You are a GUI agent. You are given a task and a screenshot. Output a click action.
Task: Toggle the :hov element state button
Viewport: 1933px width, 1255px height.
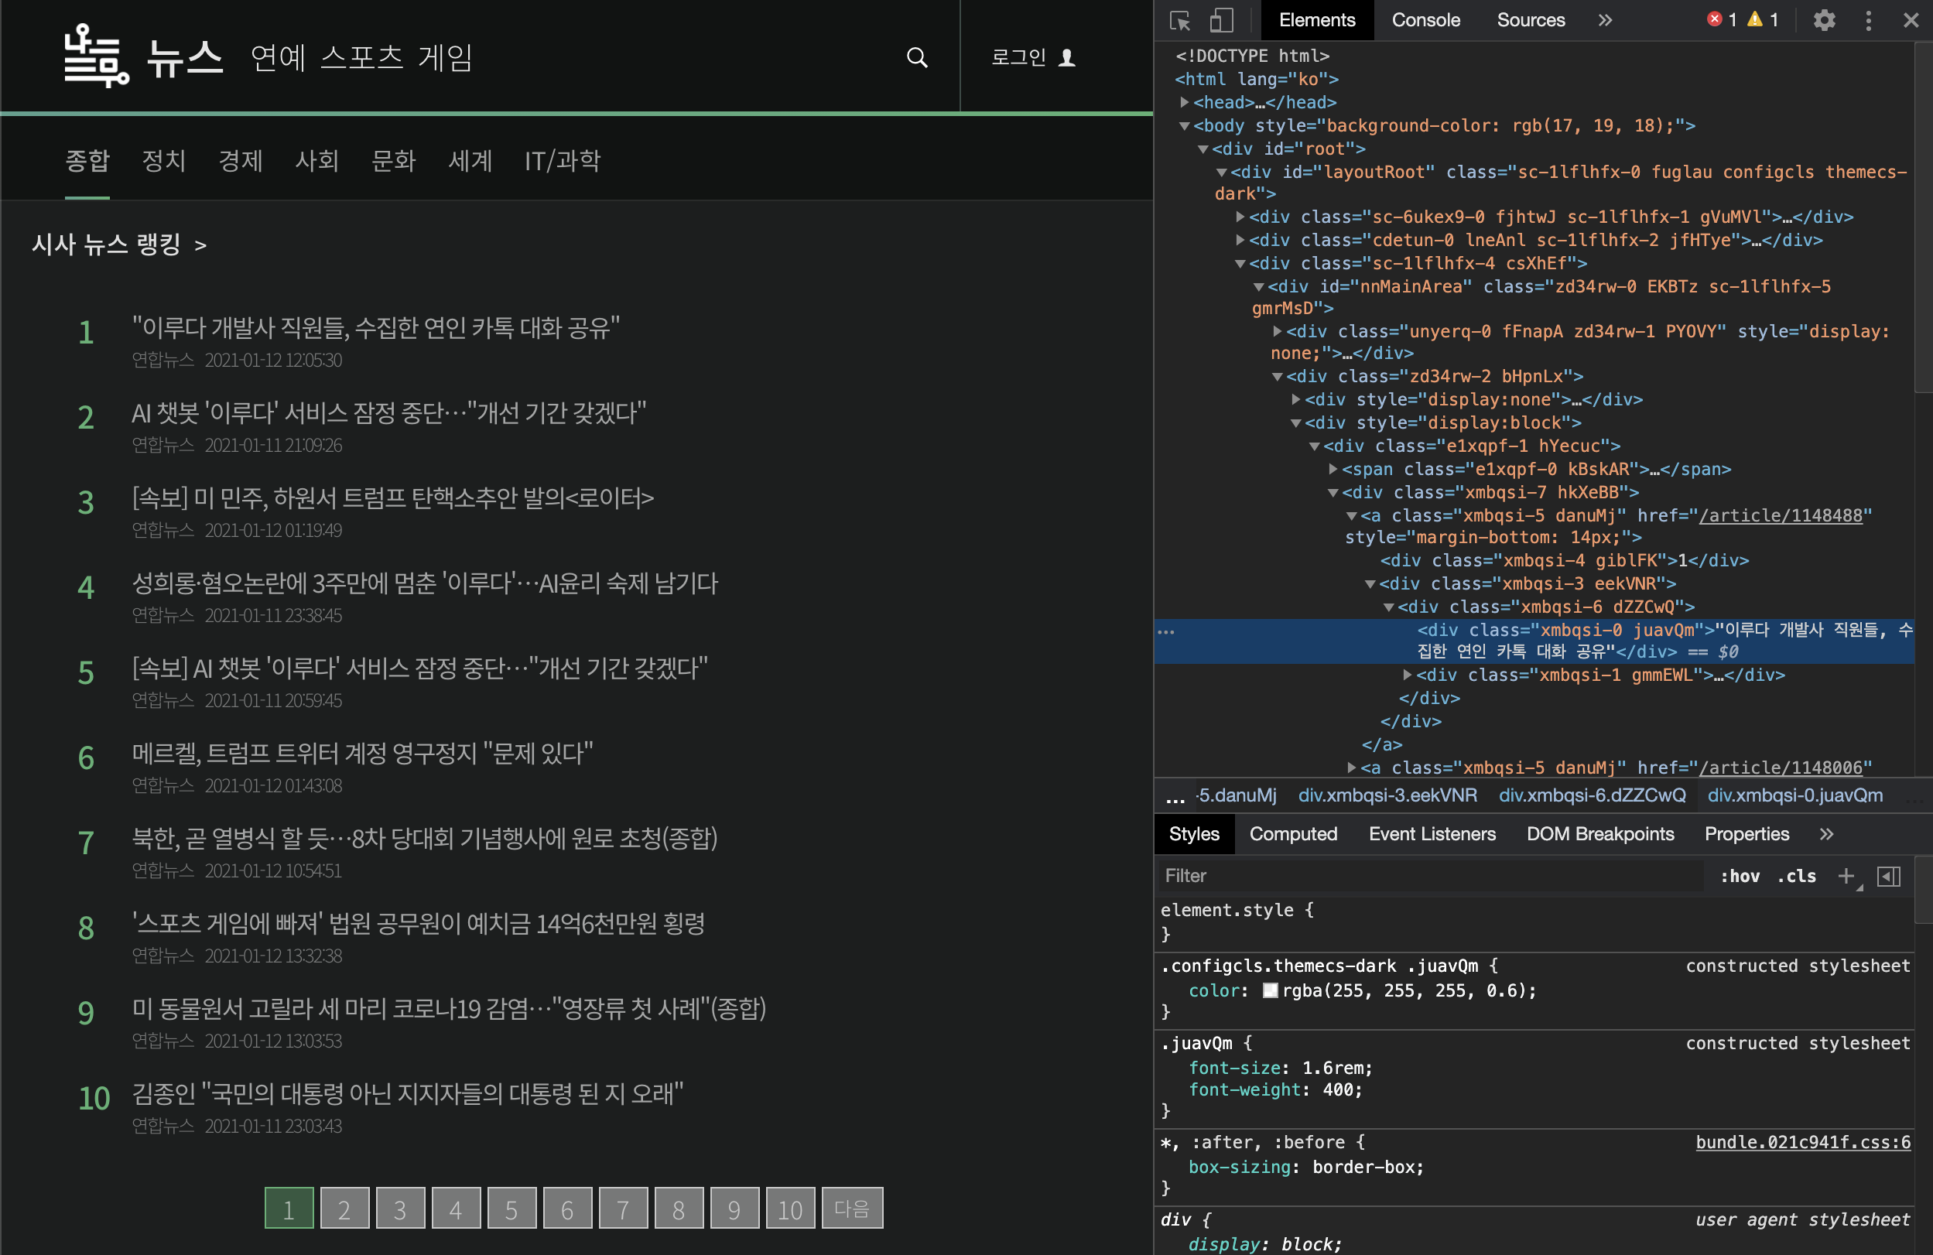[x=1740, y=876]
